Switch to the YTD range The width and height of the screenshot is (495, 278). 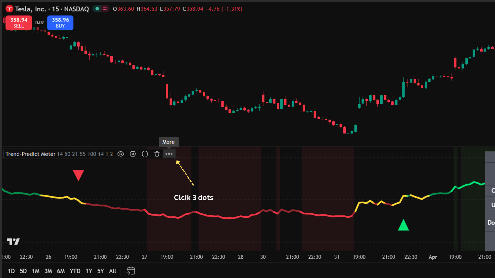75,271
